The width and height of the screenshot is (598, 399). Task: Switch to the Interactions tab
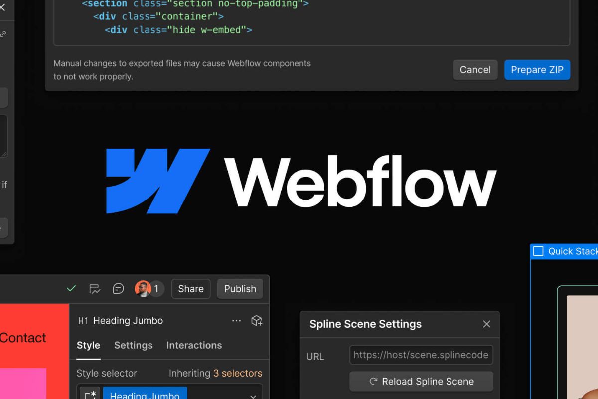tap(194, 345)
